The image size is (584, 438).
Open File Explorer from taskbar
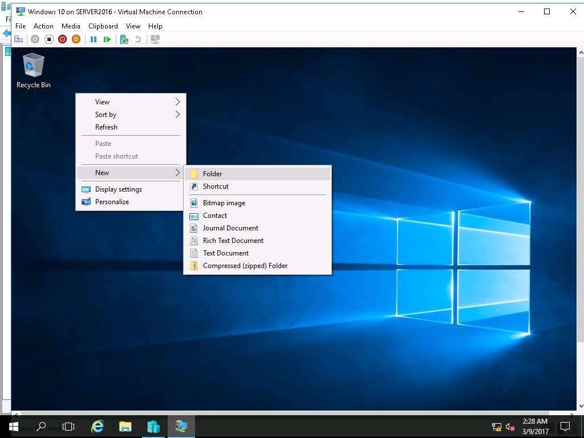(125, 427)
